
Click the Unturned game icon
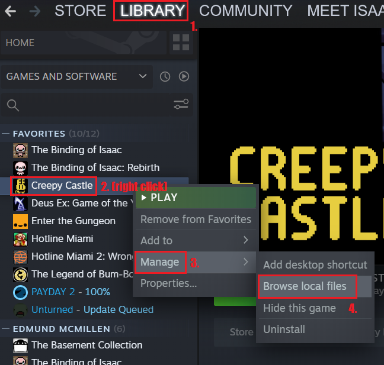pos(20,310)
